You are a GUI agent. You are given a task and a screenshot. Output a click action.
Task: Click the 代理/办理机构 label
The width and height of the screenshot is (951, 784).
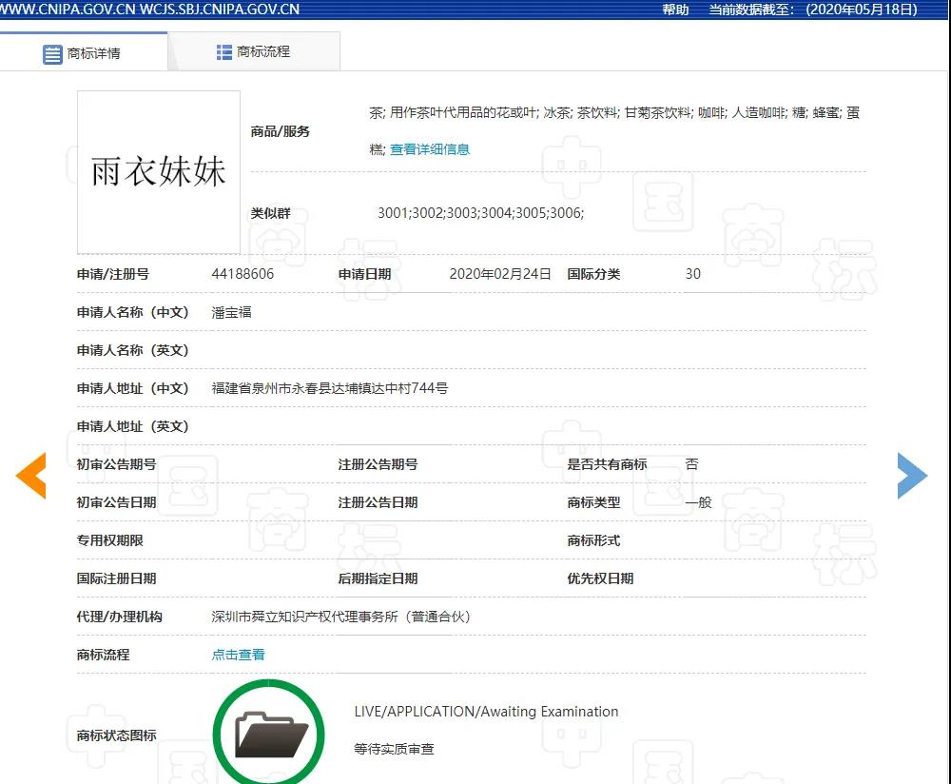click(x=120, y=617)
